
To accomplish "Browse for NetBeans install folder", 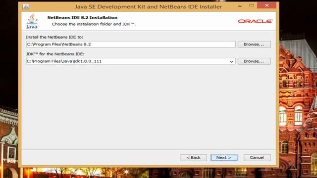I will point(254,44).
